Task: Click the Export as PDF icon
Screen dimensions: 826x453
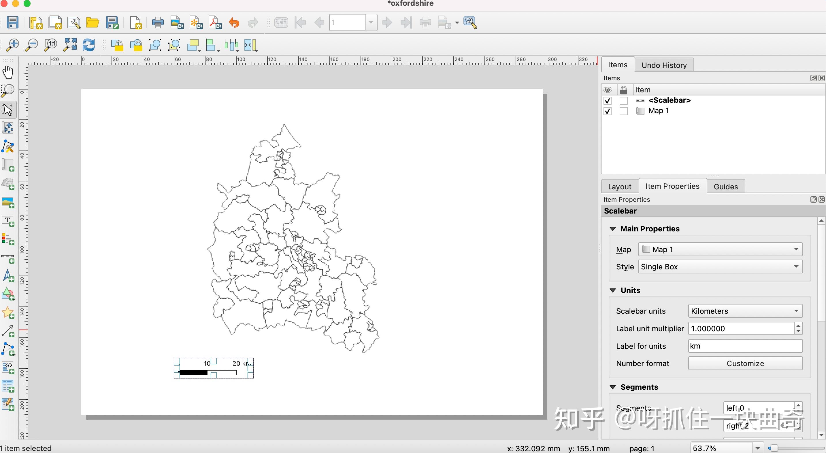Action: pyautogui.click(x=214, y=22)
